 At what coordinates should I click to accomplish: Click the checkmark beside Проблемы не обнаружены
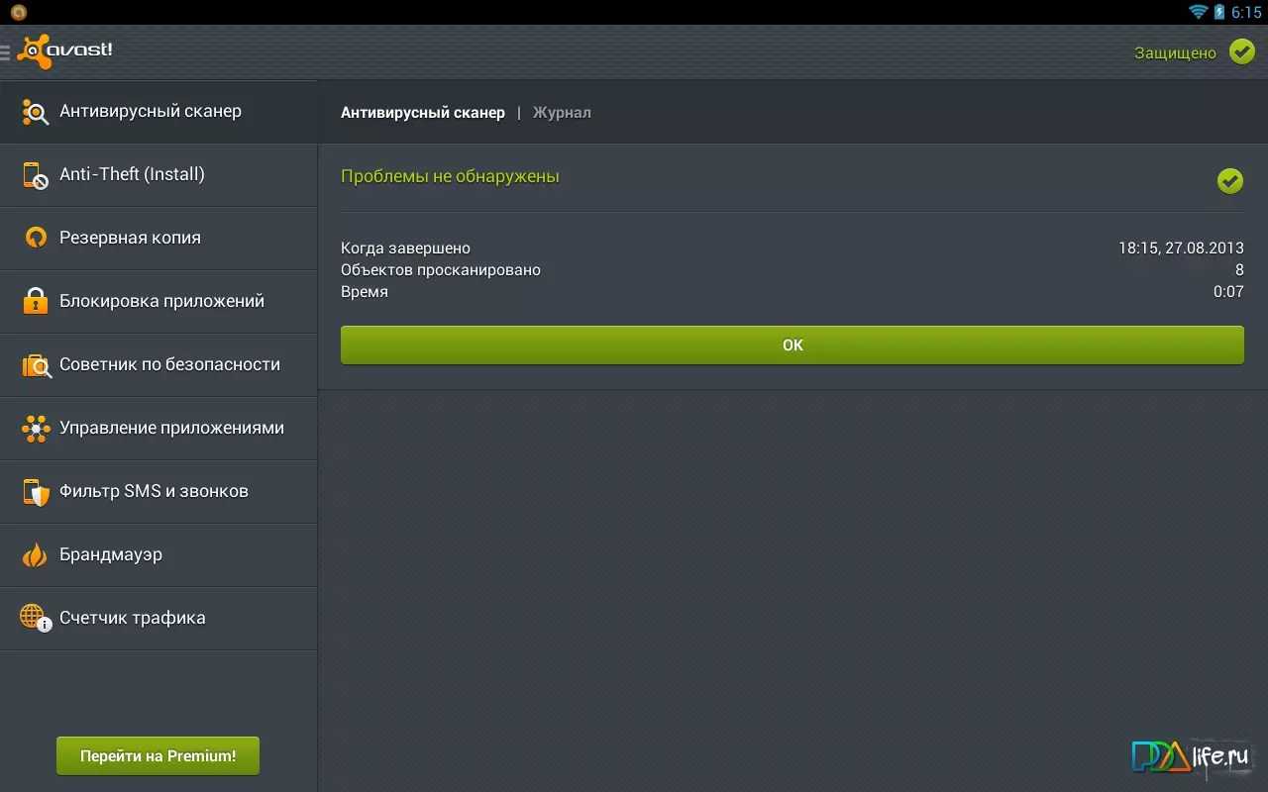1229,180
